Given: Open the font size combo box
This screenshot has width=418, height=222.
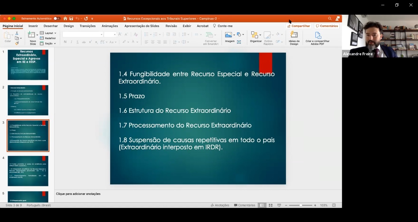Looking at the screenshot, I should (x=110, y=34).
